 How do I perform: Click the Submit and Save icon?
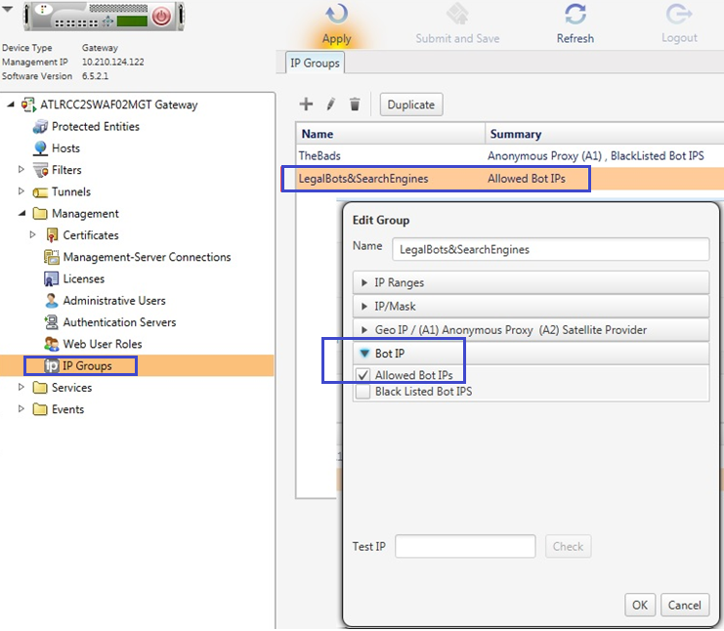coord(457,14)
